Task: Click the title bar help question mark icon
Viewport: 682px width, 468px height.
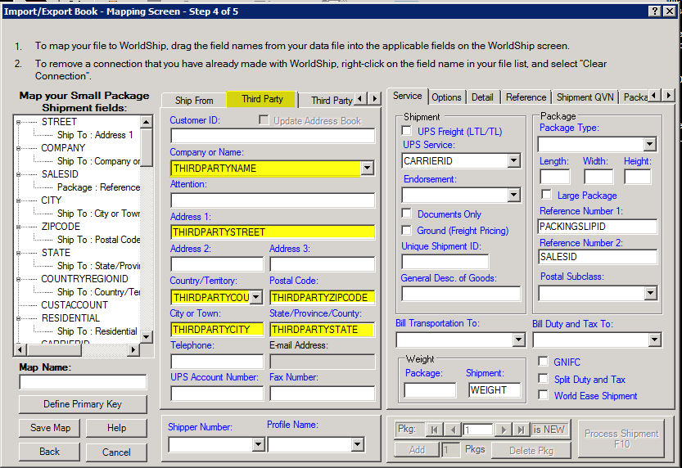Action: 657,11
